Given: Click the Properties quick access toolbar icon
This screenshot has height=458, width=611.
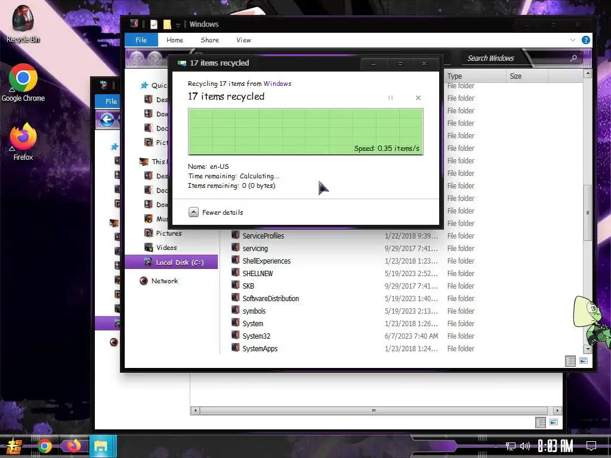Looking at the screenshot, I should (154, 24).
